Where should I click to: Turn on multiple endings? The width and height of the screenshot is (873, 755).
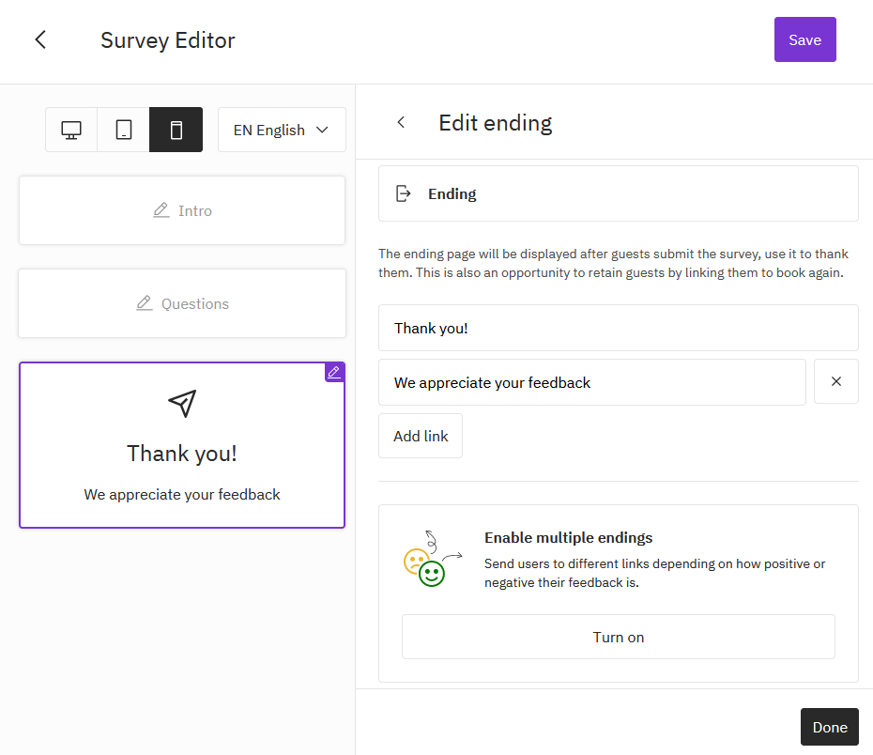[x=618, y=637]
